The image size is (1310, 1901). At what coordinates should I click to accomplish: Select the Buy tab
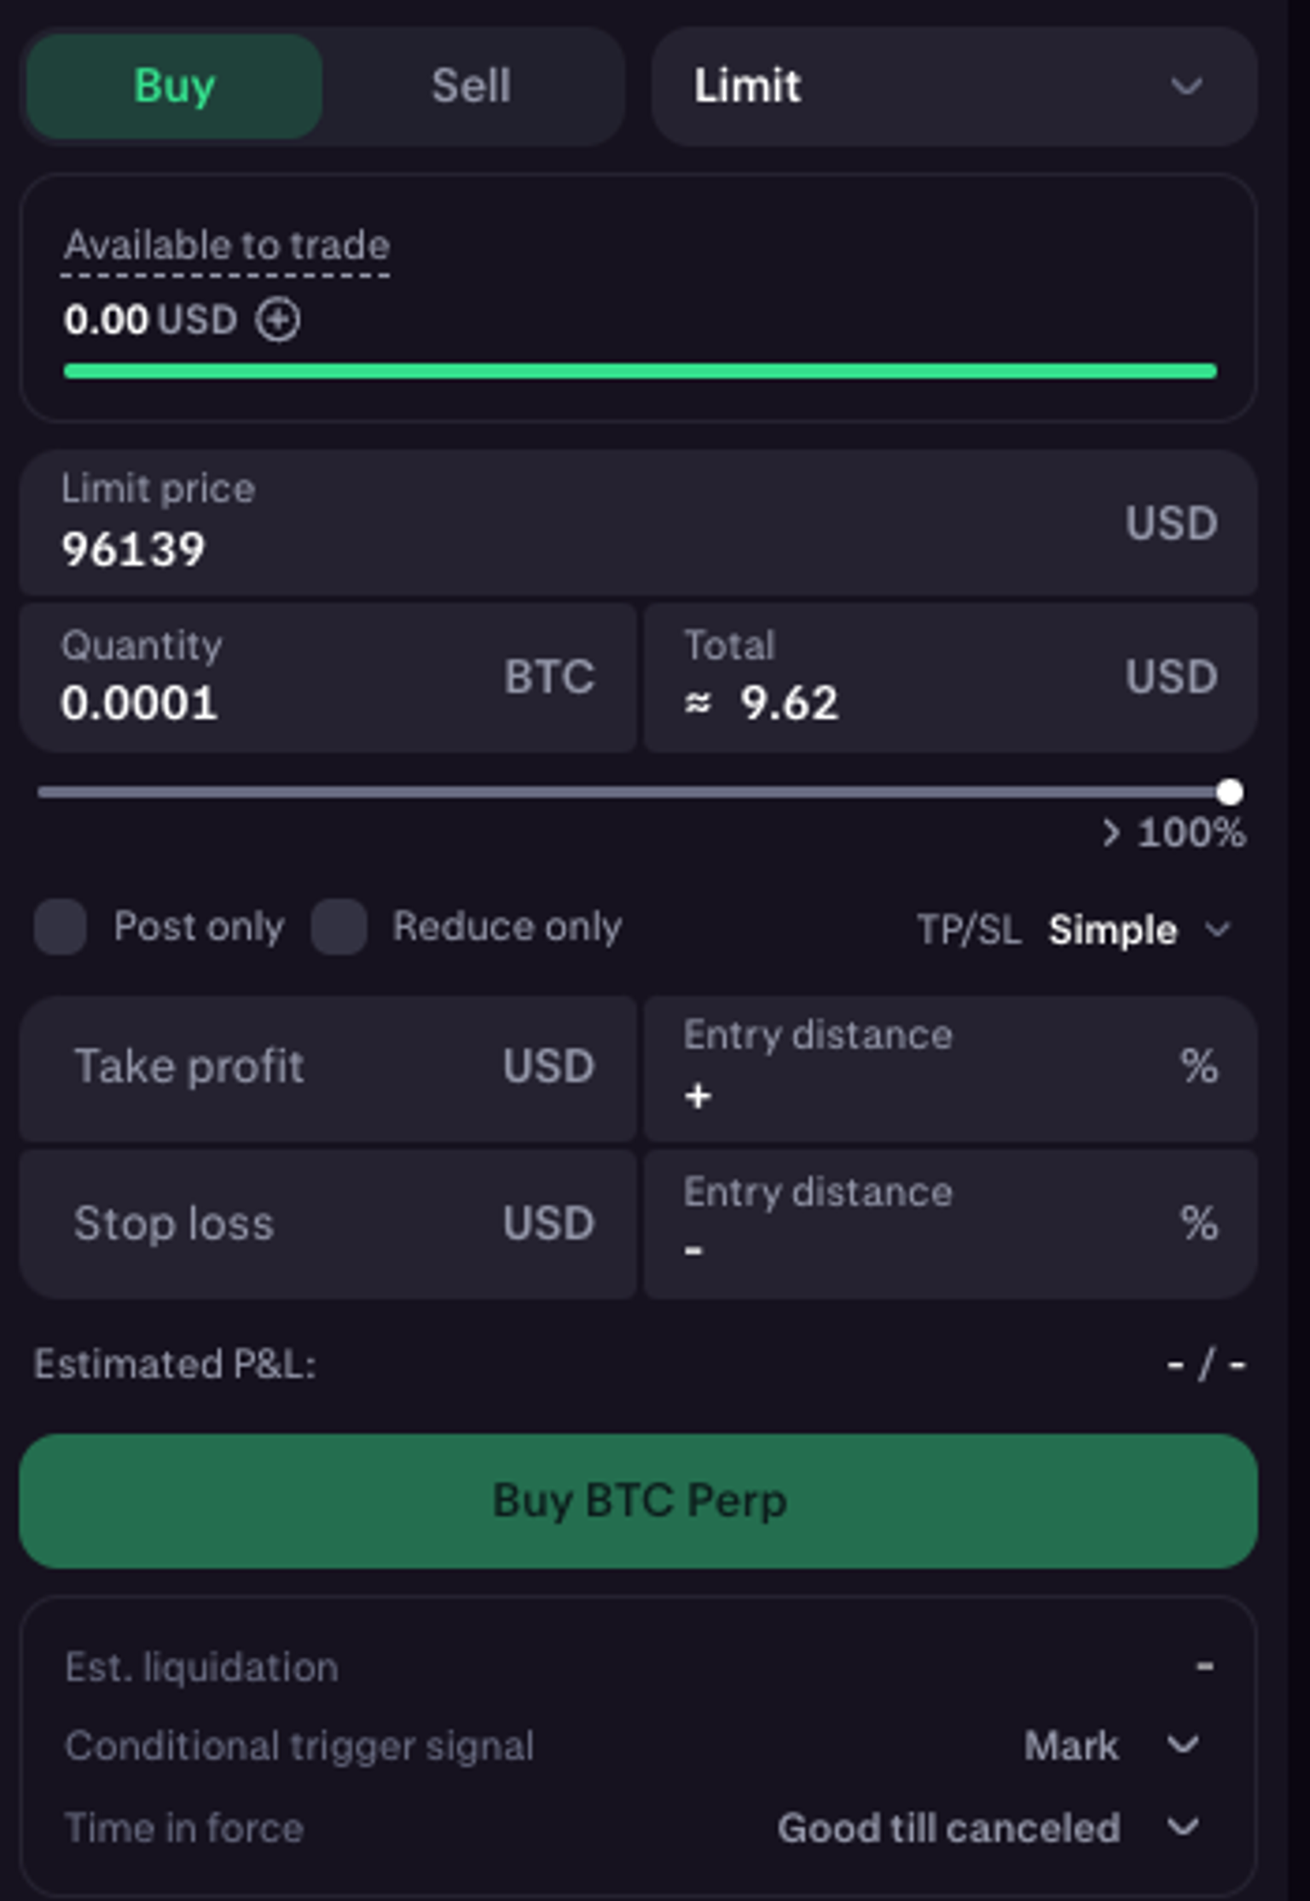pyautogui.click(x=174, y=86)
